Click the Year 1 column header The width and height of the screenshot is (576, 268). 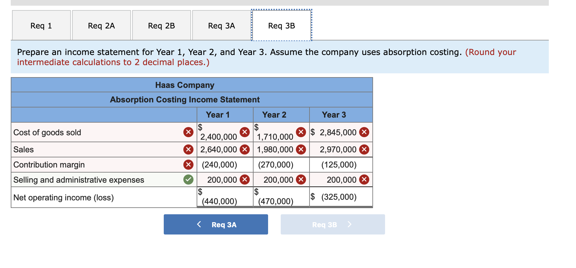coord(218,115)
